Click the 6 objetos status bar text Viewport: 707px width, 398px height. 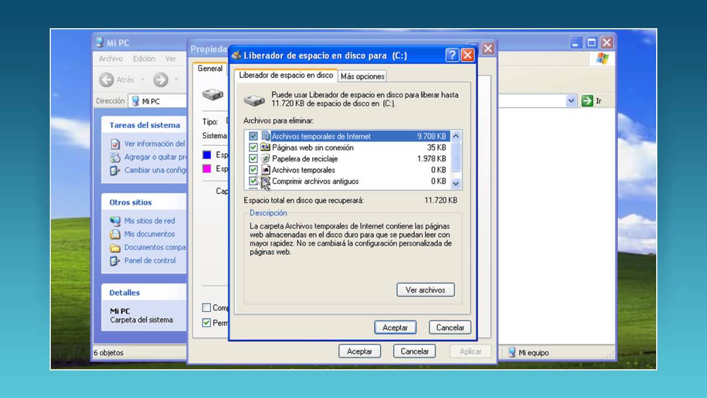pos(109,353)
